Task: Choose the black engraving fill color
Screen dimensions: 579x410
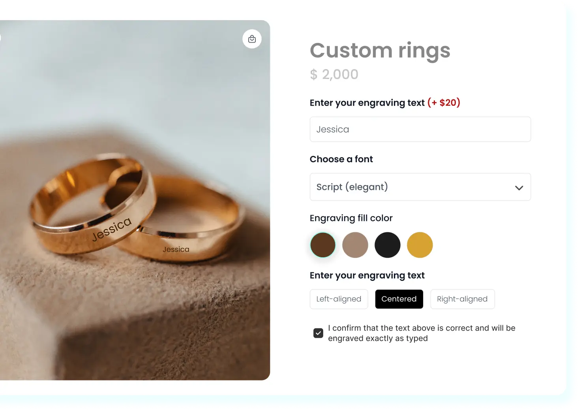Action: coord(388,245)
